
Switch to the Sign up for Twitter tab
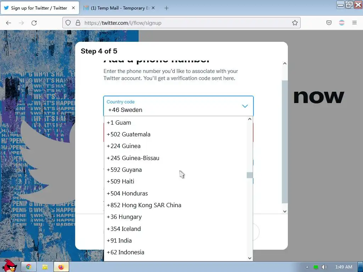pos(40,8)
